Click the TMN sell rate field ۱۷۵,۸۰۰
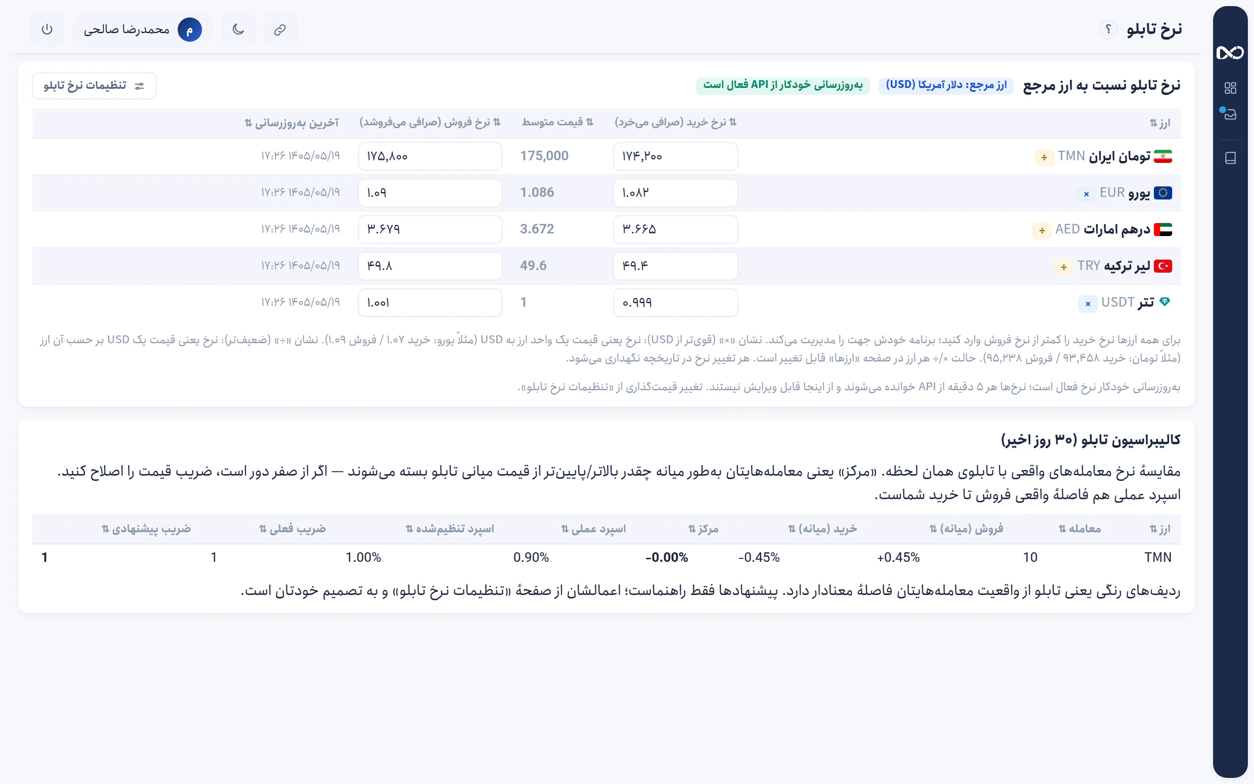Screen dimensions: 1254x784 (430, 157)
